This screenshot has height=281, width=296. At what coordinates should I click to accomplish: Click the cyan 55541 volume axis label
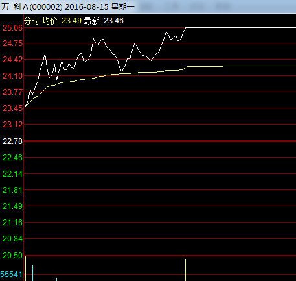pos(11,275)
